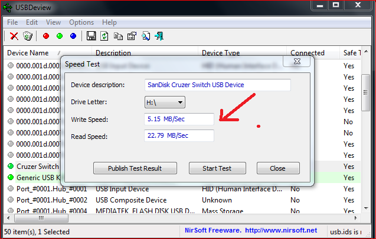Screen dimensions: 376x239
Task: Click the vertical scrollbar thumb
Action: click(365, 92)
